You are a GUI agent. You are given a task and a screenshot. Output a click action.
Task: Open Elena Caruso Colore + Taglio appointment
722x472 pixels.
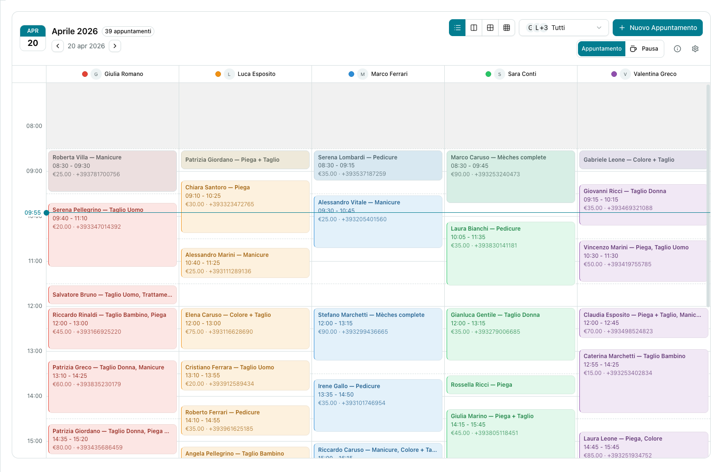(245, 329)
